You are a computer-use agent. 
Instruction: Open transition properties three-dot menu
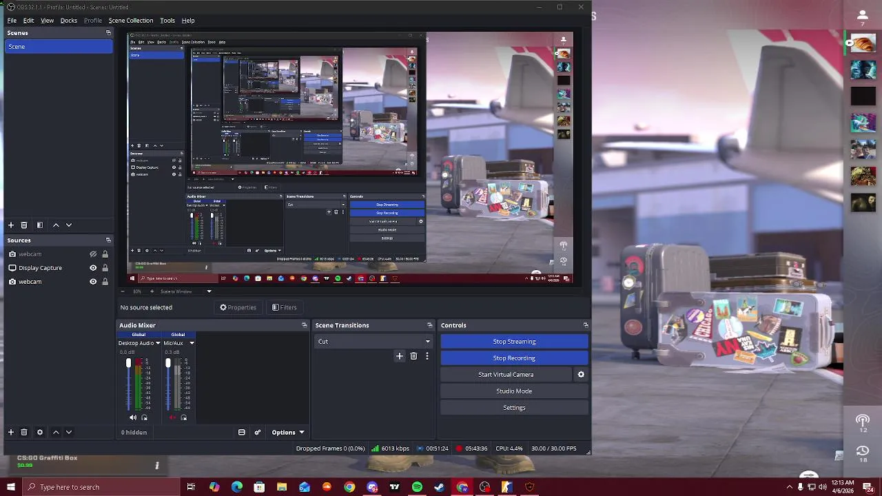click(x=427, y=356)
